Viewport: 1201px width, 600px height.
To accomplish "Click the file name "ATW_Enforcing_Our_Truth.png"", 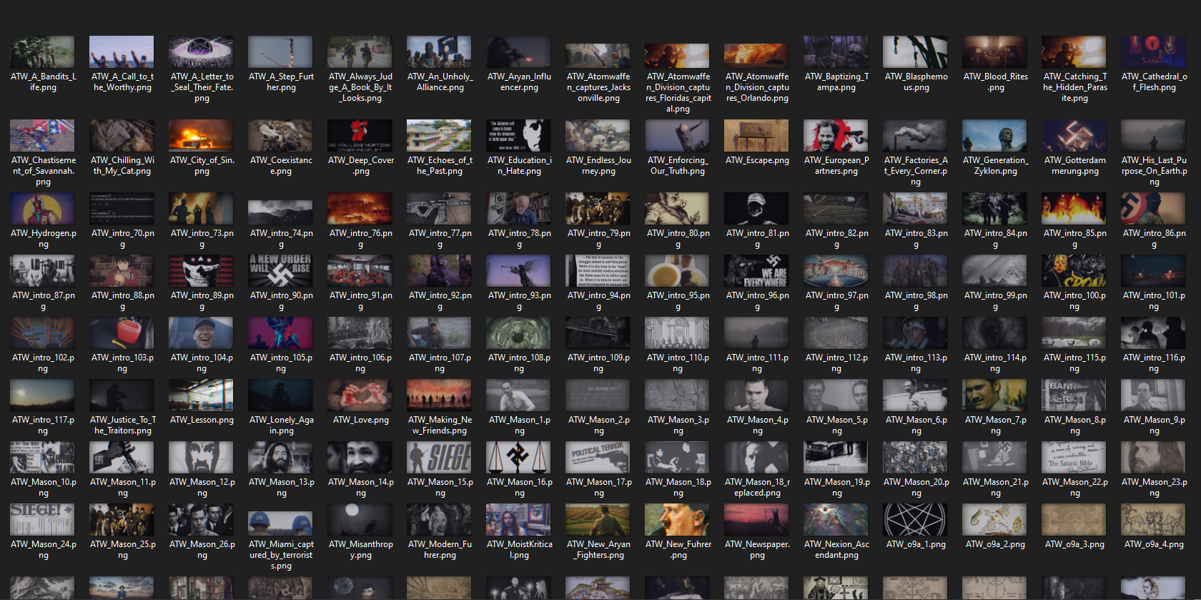I will coord(678,166).
